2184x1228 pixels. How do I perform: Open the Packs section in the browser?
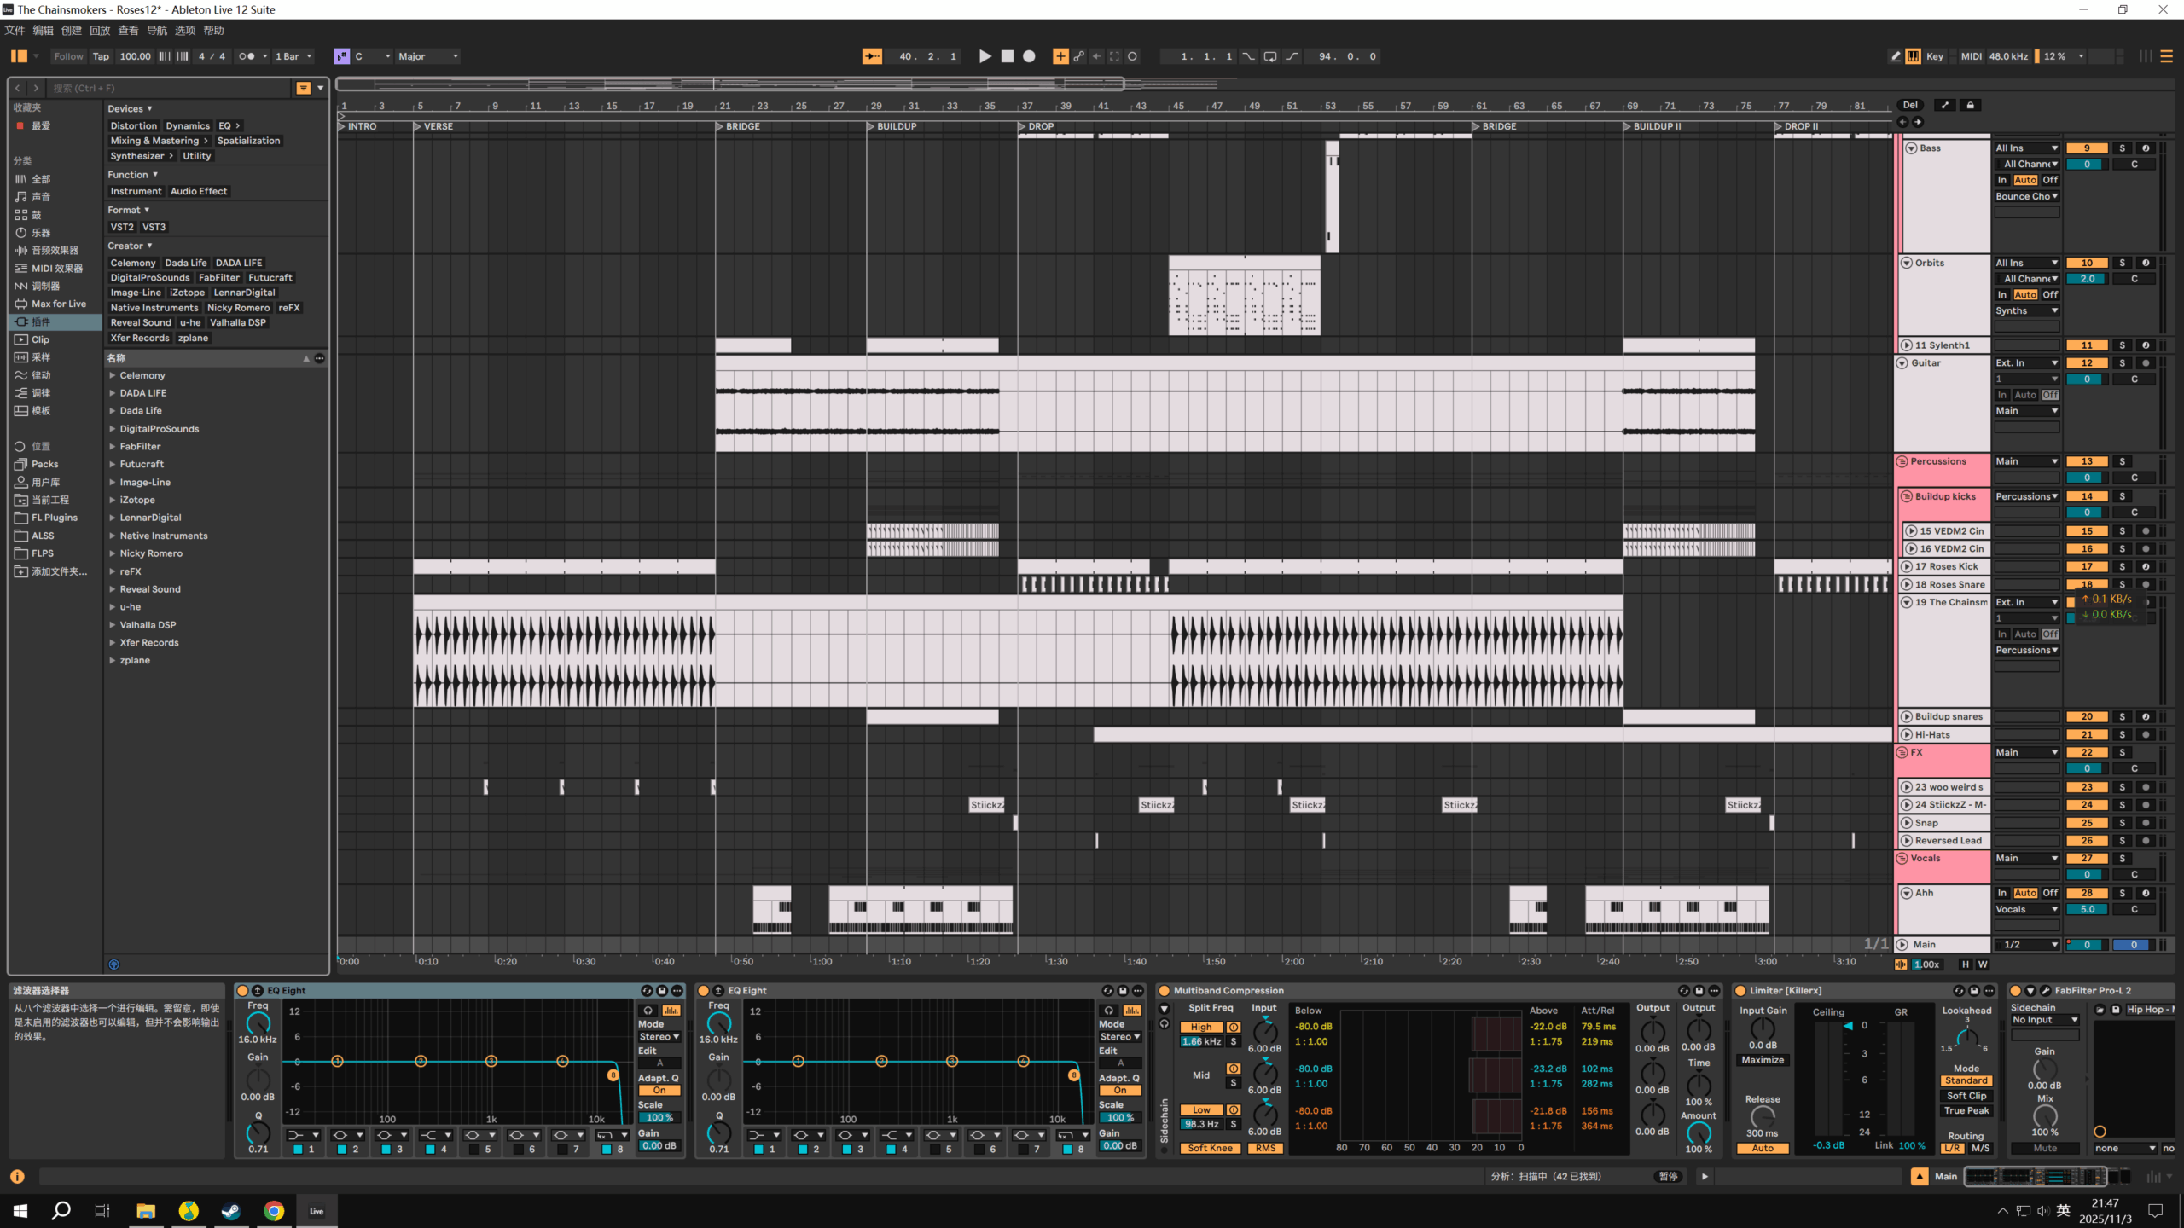[44, 464]
